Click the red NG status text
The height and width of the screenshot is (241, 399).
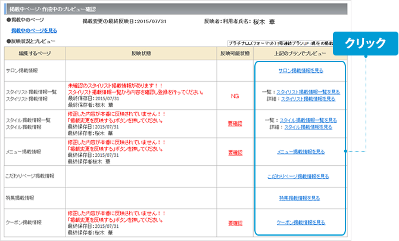coord(235,96)
